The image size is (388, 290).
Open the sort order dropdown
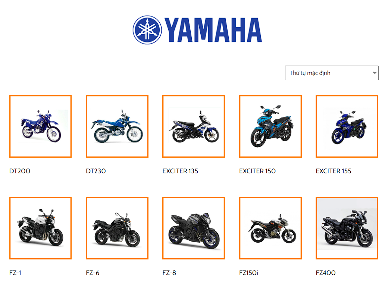[x=332, y=73]
